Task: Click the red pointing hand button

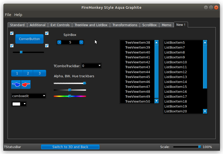Action: click(26, 84)
